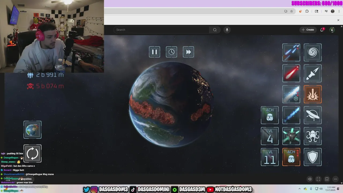Click the clock slow-time button

point(171,52)
